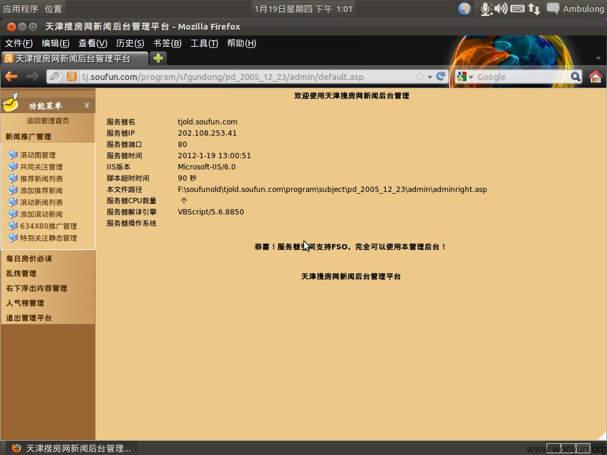Click the tjold.soufun.com server name value
The image size is (607, 455).
(x=207, y=122)
